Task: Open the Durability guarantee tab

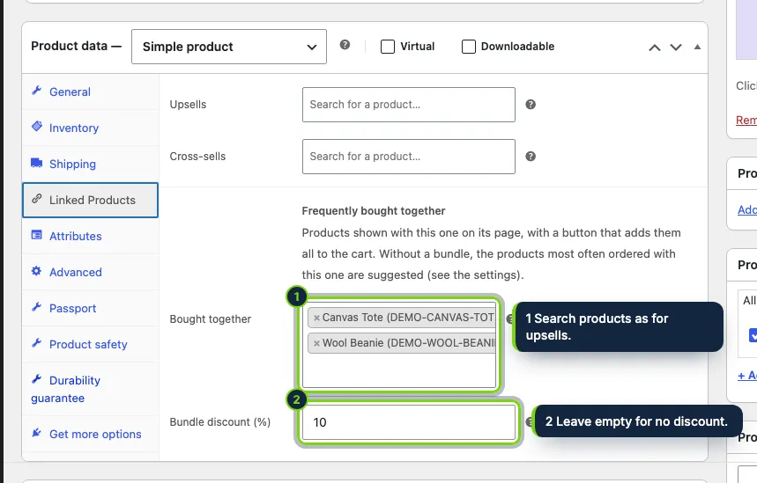Action: [x=90, y=389]
